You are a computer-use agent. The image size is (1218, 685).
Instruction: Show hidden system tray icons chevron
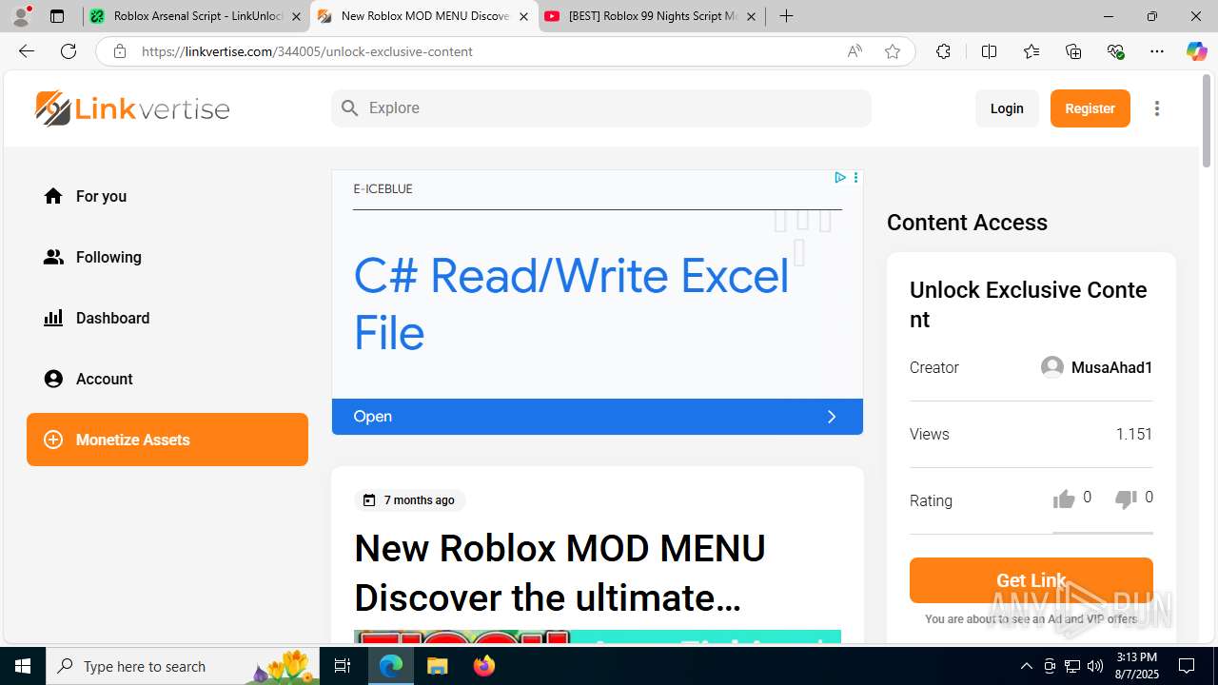1026,666
